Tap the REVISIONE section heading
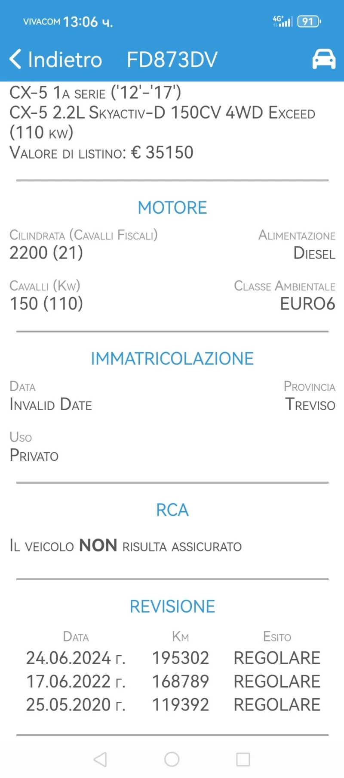The image size is (344, 778). click(x=172, y=607)
